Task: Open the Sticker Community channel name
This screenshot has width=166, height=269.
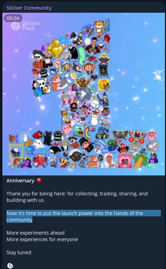Action: pos(29,8)
